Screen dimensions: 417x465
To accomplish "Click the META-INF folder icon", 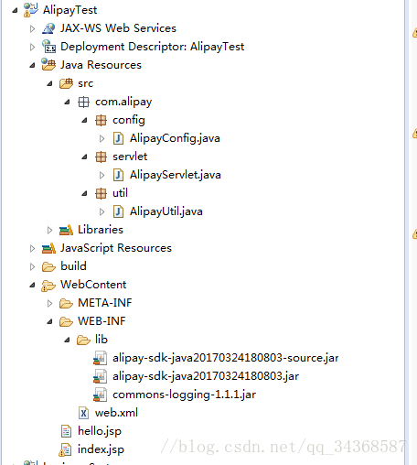I will click(x=66, y=303).
